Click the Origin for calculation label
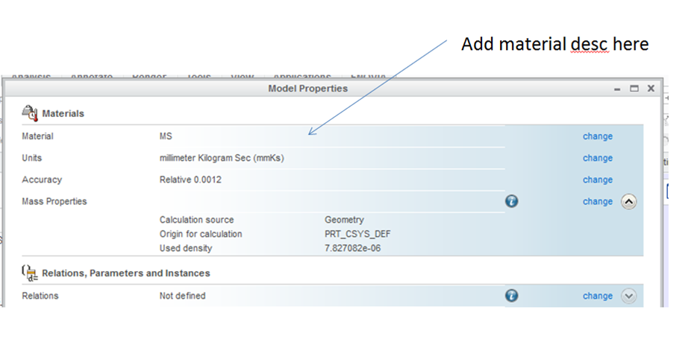Image resolution: width=700 pixels, height=359 pixels. tap(201, 235)
